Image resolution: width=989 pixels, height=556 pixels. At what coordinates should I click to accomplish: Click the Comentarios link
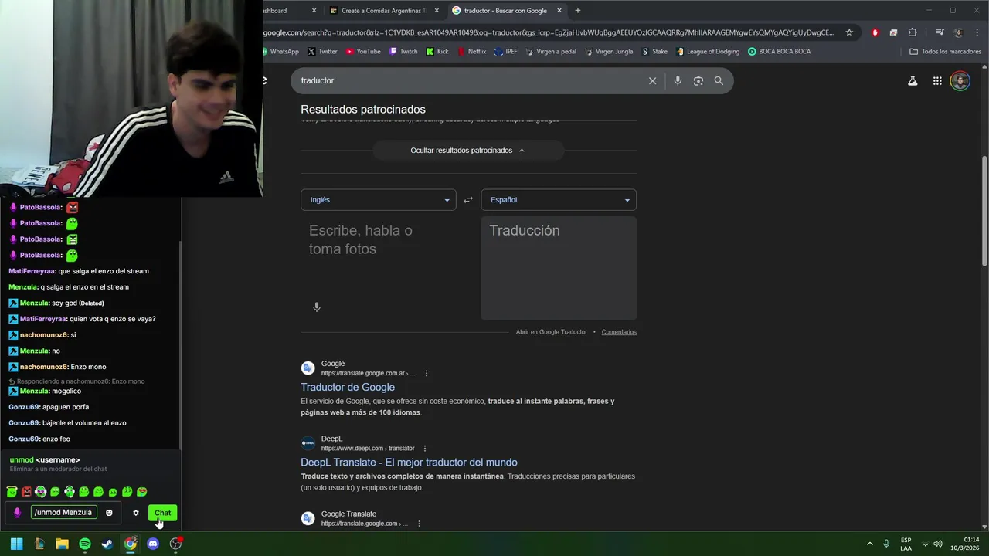coord(619,332)
